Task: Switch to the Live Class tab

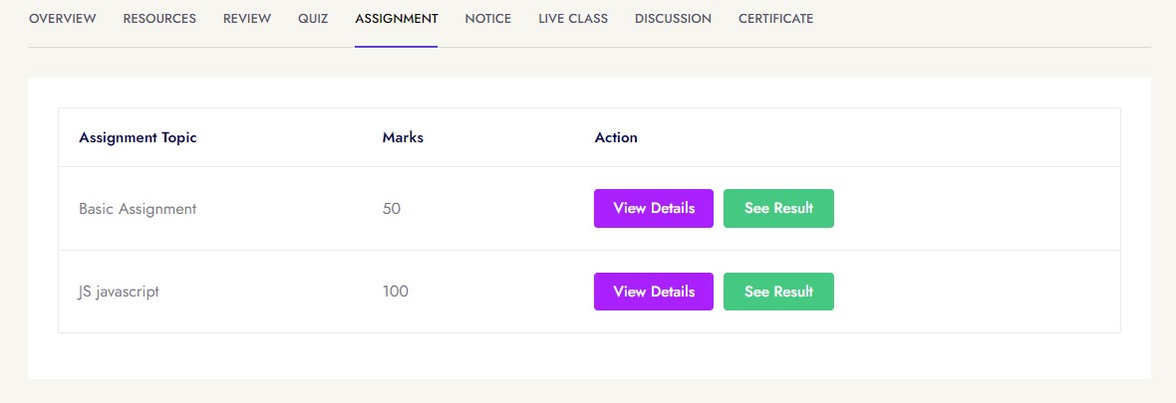Action: (573, 19)
